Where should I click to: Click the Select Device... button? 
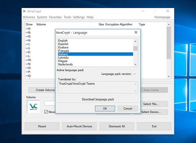tap(154, 112)
